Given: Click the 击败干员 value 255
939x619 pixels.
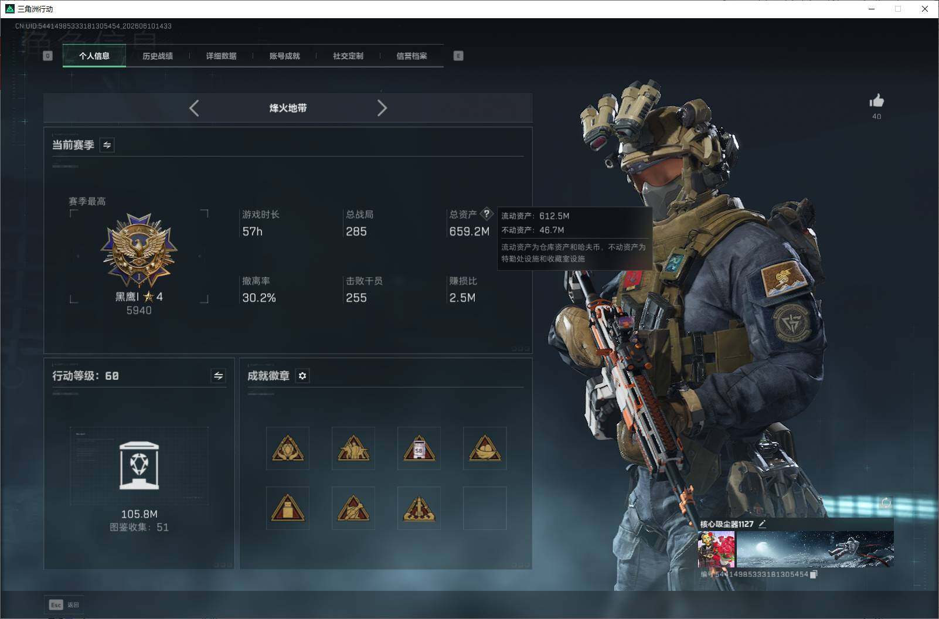Looking at the screenshot, I should 356,298.
